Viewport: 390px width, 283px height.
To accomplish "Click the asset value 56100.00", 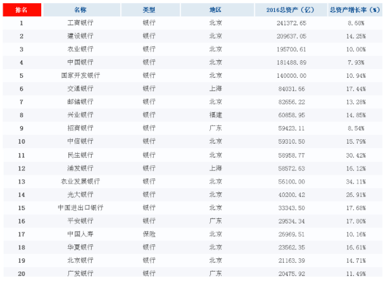I will (291, 182).
